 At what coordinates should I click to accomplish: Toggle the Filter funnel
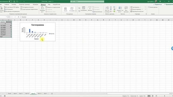(90, 9)
